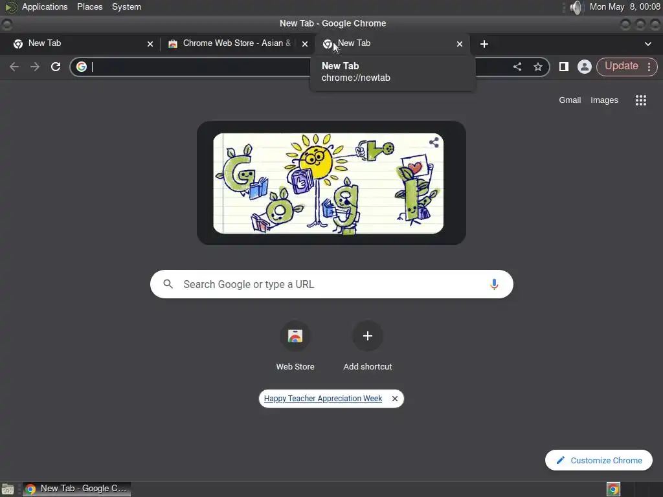The height and width of the screenshot is (497, 663).
Task: Click the volume icon in the system panel
Action: (575, 7)
